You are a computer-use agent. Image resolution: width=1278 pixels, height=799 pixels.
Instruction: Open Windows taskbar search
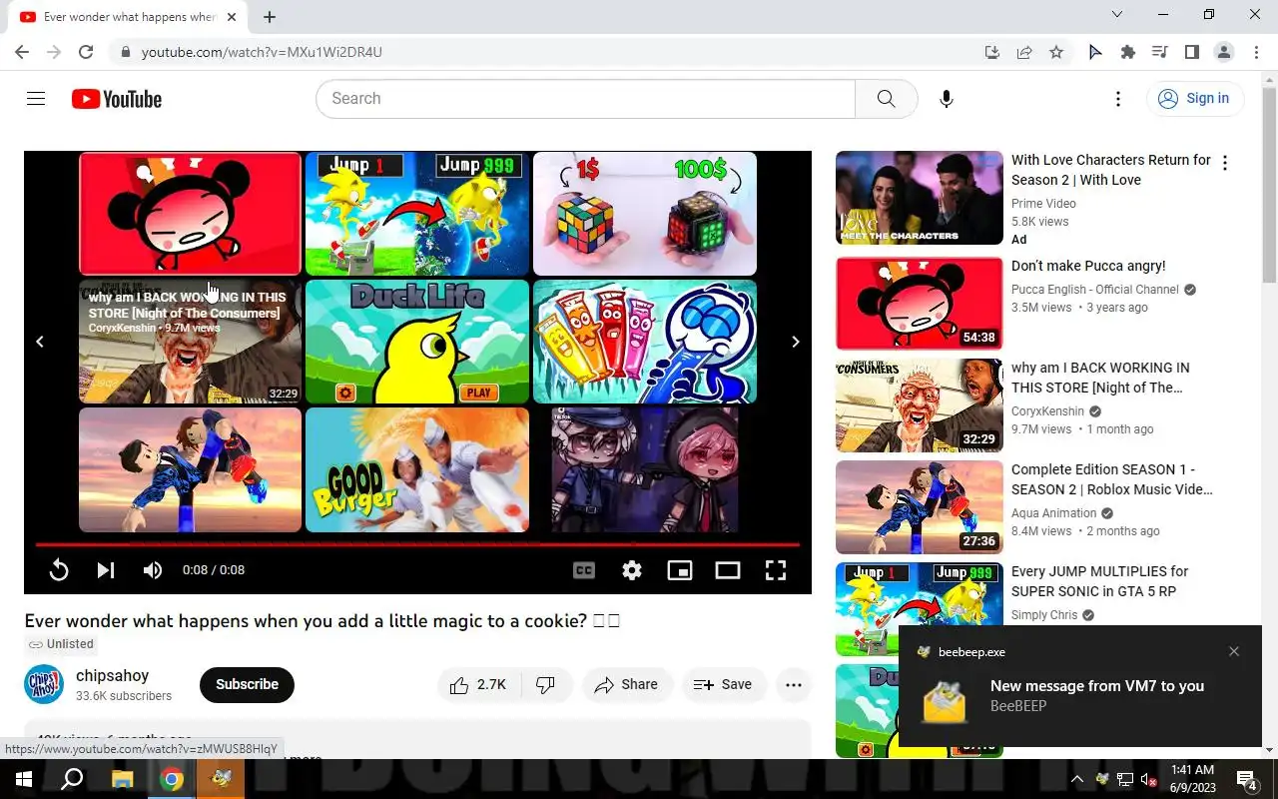[72, 779]
